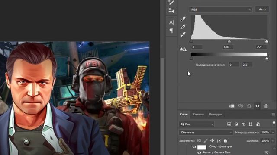Select the white Смарт-фильтры mask thumbnail

(202, 147)
